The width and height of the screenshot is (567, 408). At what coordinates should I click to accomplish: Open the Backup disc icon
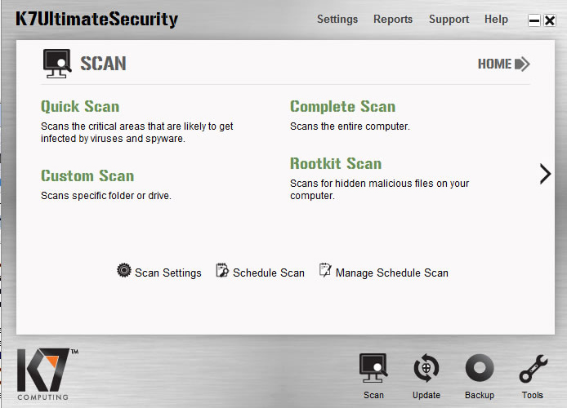(x=480, y=370)
